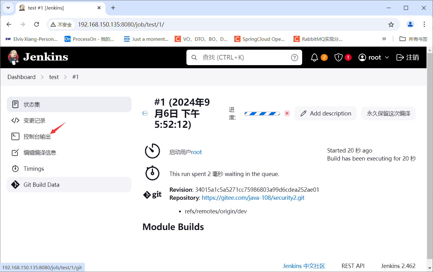Open VO、DTO、BO bookmark
This screenshot has height=272, width=433.
point(201,39)
